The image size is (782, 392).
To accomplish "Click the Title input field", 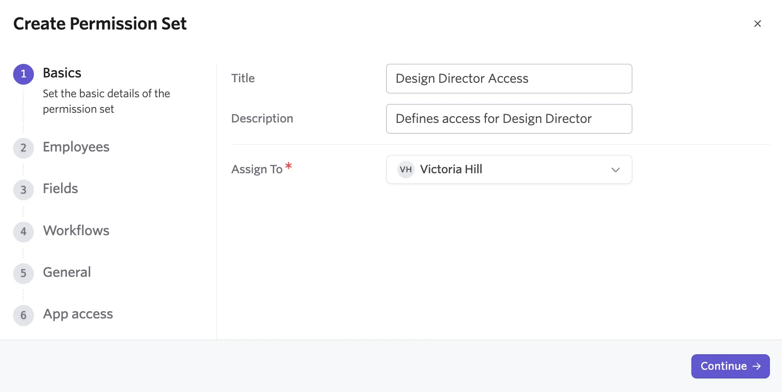I will 509,78.
